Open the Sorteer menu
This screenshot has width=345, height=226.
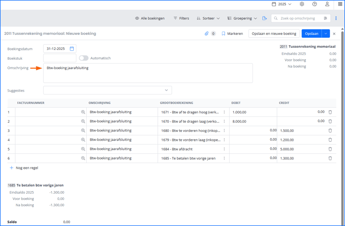[x=208, y=18]
